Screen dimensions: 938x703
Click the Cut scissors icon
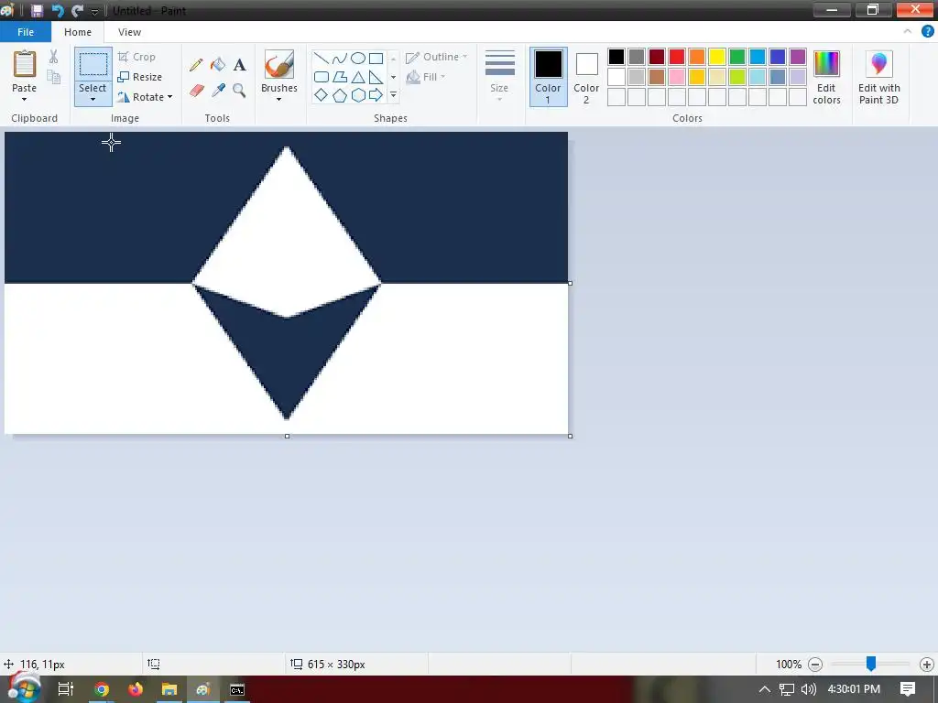point(54,58)
